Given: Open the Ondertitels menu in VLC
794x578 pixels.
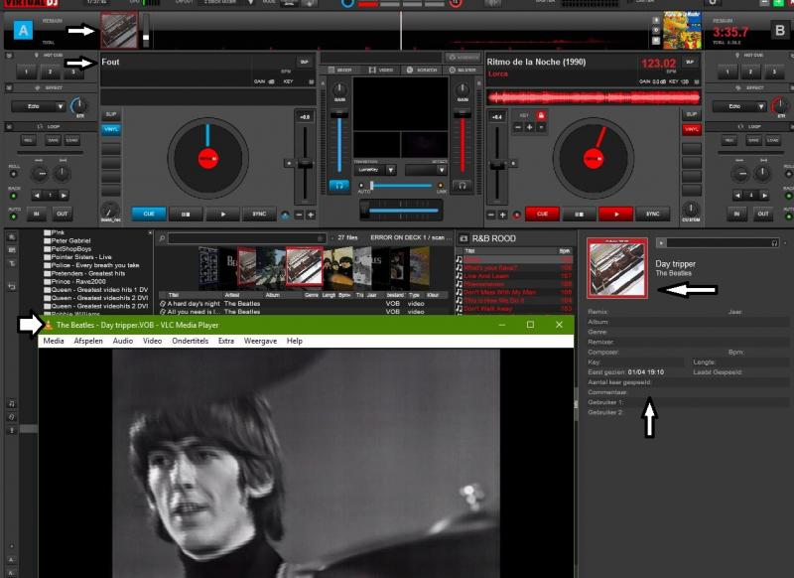Looking at the screenshot, I should click(x=190, y=341).
